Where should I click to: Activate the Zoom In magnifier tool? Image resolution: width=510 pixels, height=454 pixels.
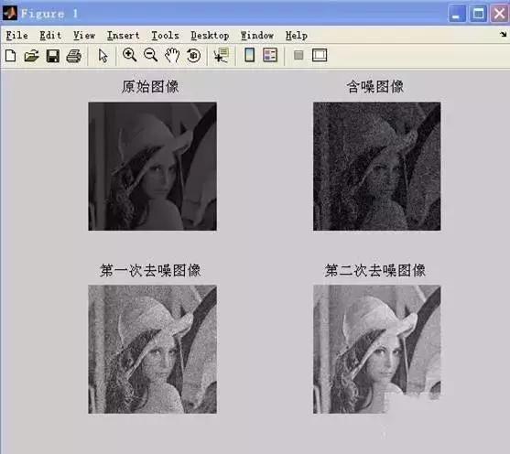[129, 55]
